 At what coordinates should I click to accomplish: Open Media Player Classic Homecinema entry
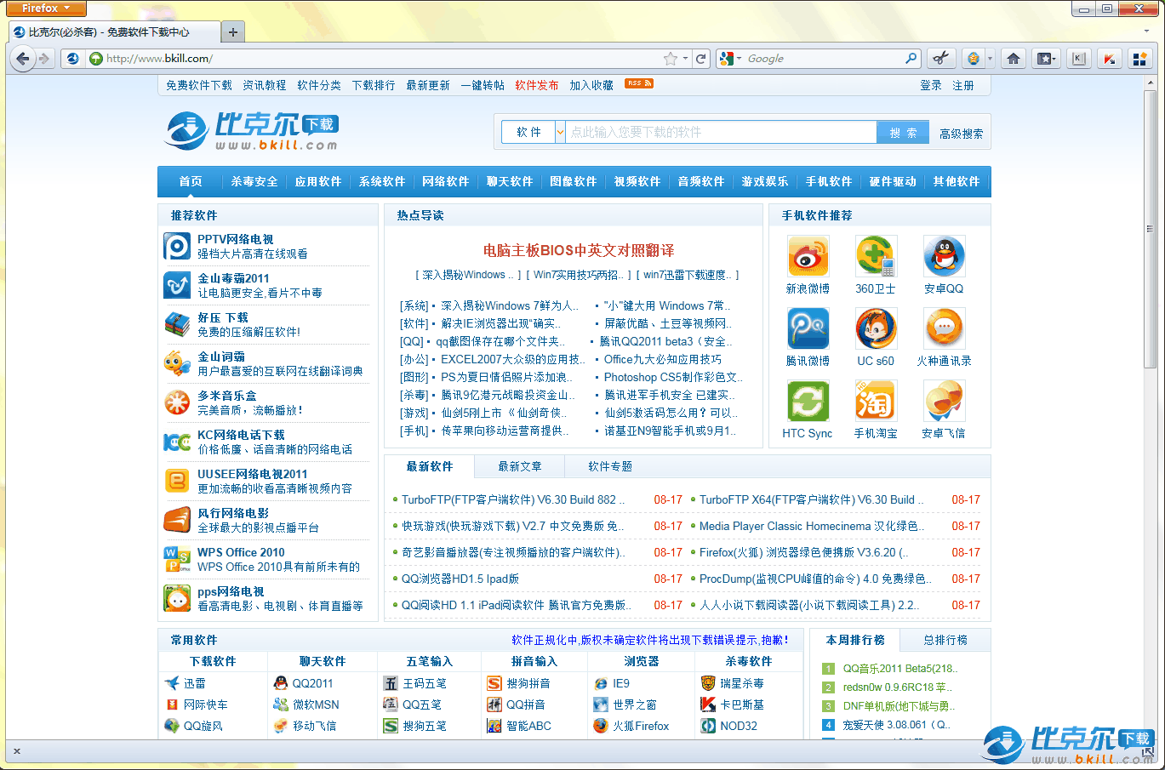[812, 526]
